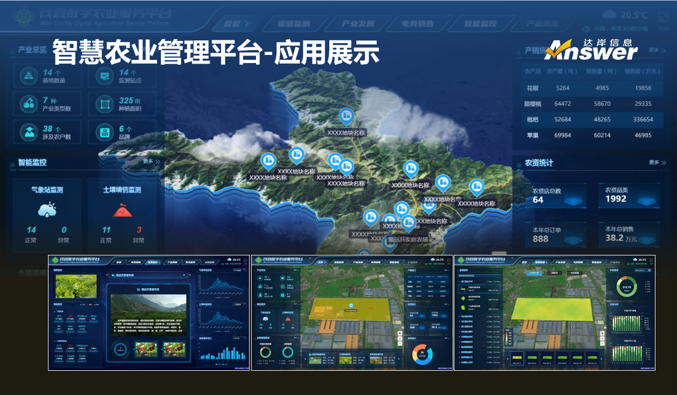Open the yellow field map dashboard thumbnail
The width and height of the screenshot is (677, 395).
point(352,313)
